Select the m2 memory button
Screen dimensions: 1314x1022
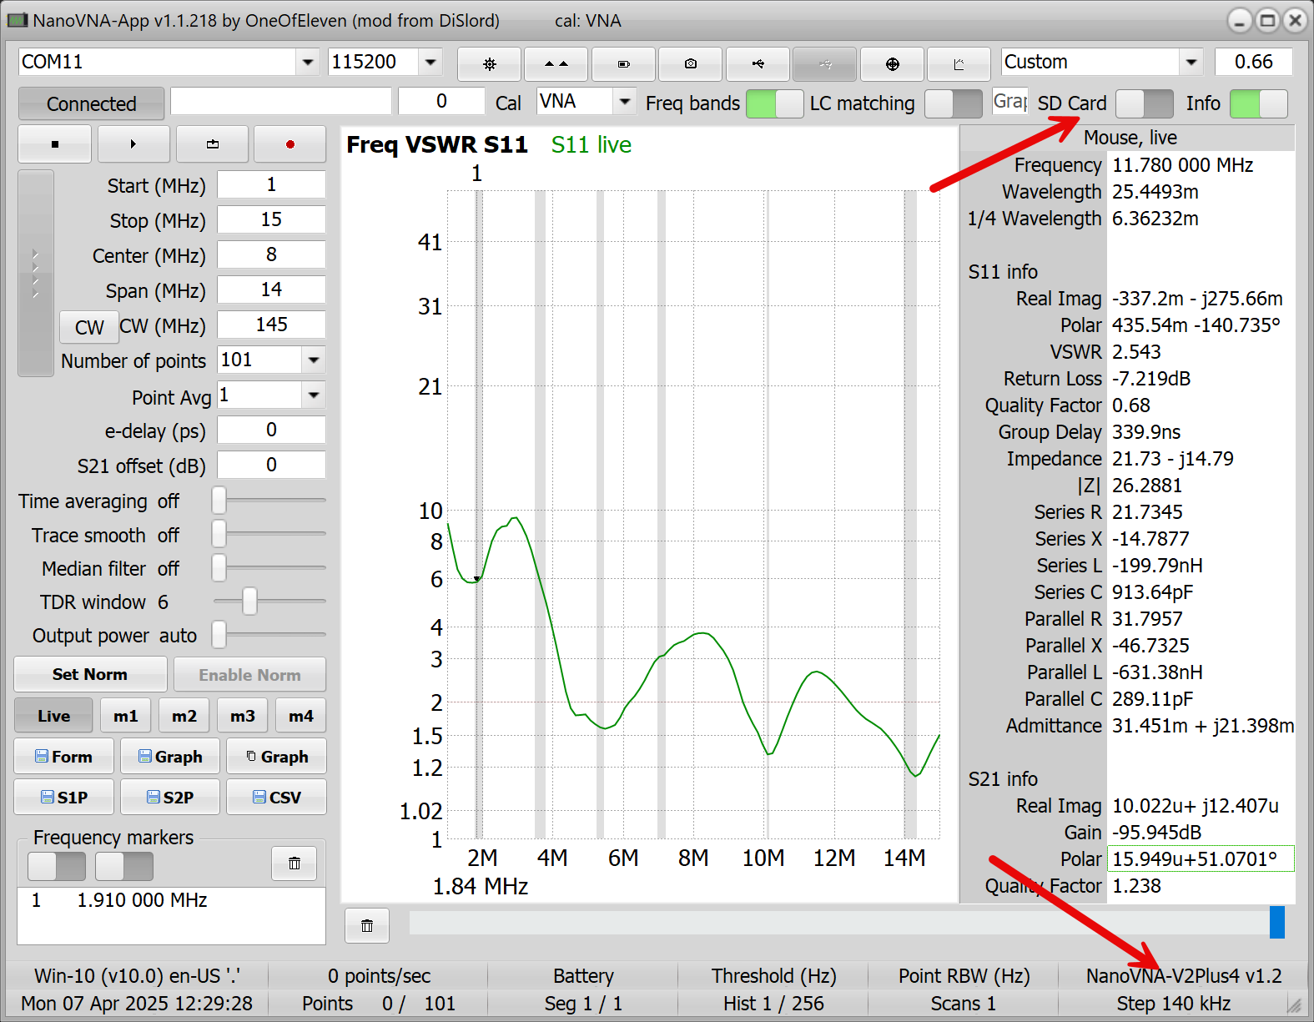(184, 716)
